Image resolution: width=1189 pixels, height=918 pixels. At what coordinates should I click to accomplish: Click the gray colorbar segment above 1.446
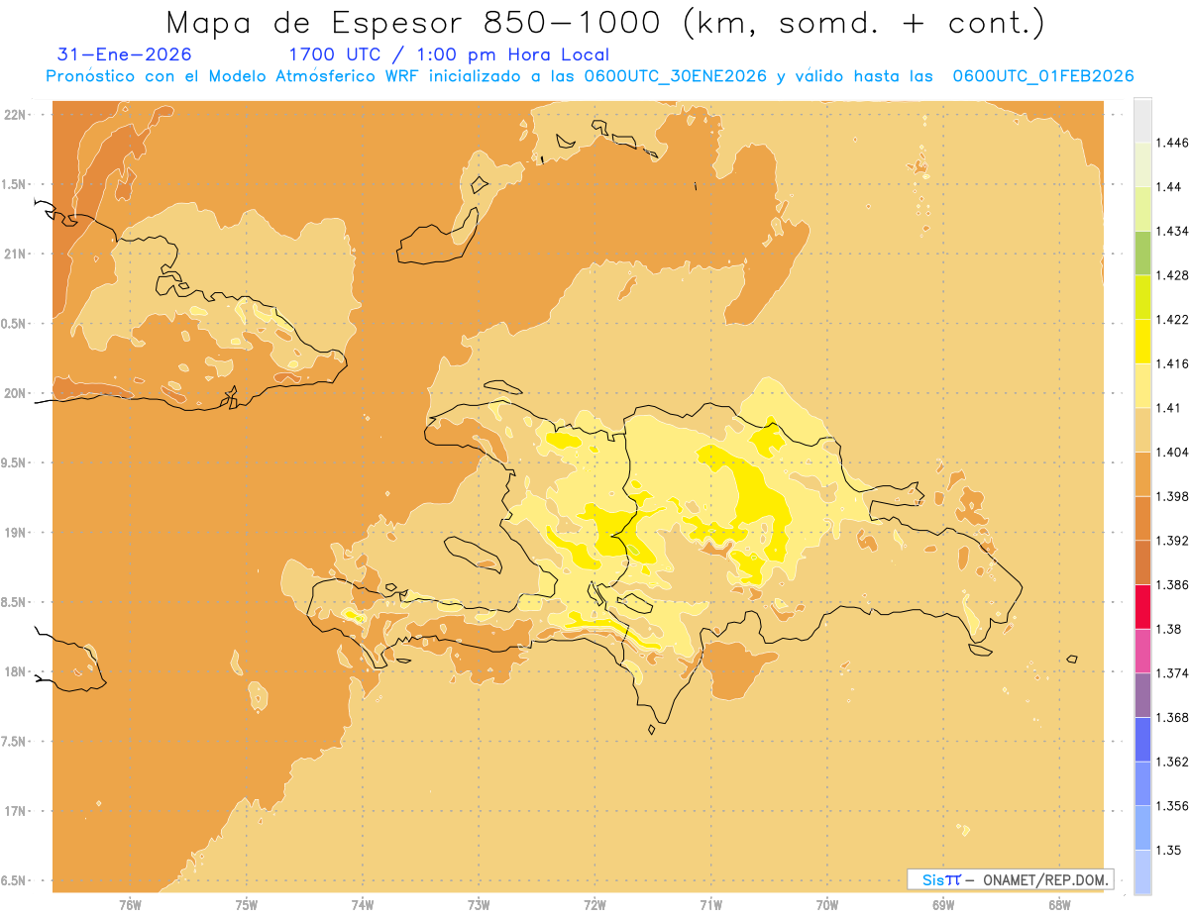pyautogui.click(x=1142, y=120)
